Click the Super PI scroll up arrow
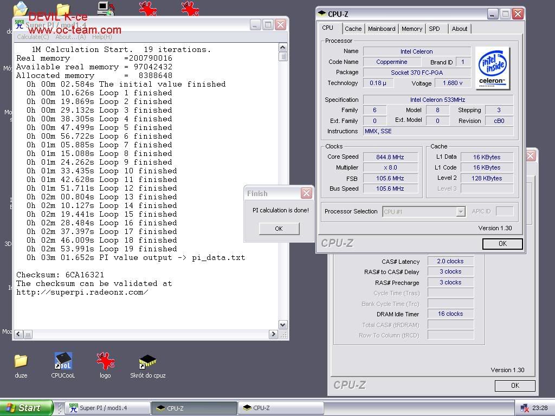The width and height of the screenshot is (555, 416). point(283,48)
